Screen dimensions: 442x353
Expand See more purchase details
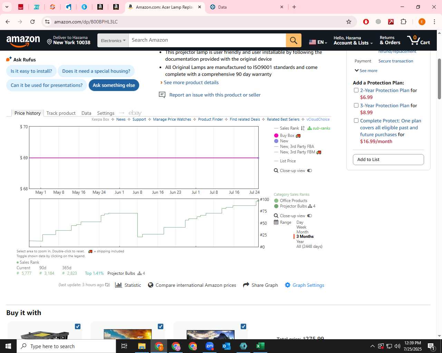pos(366,71)
